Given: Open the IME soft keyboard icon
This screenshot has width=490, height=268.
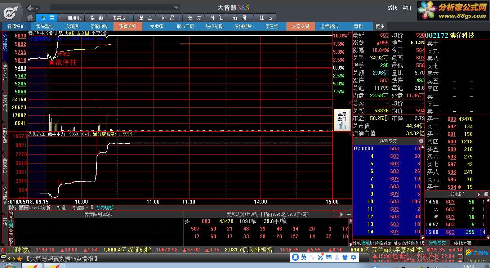Looking at the screenshot, I should tap(329, 257).
